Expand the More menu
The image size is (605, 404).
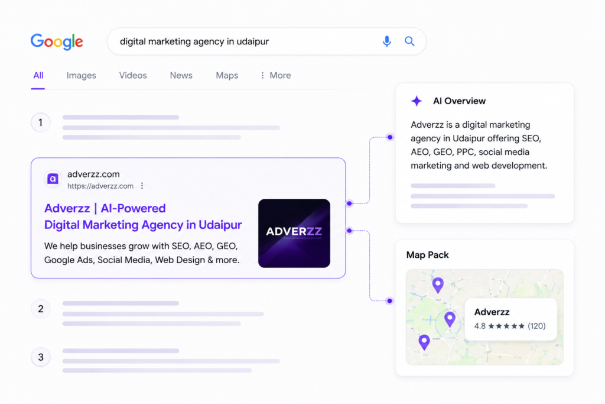pos(276,75)
